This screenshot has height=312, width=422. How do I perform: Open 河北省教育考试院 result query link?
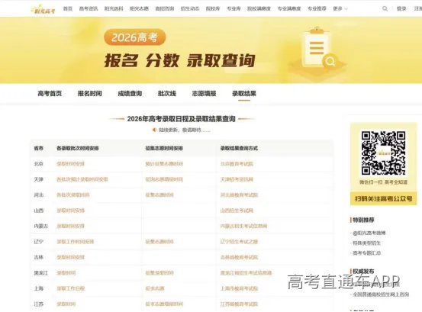(x=239, y=195)
